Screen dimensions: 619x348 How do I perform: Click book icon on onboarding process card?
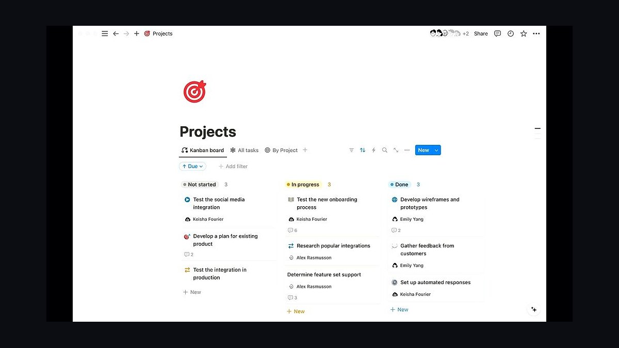coord(291,200)
